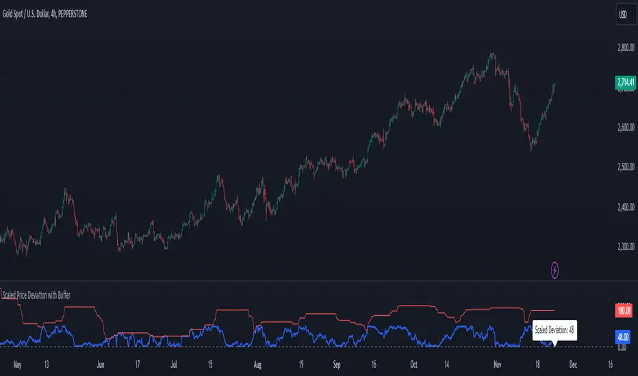Click the Oct date on the time axis
Screen dimensions: 638x376
(x=413, y=364)
